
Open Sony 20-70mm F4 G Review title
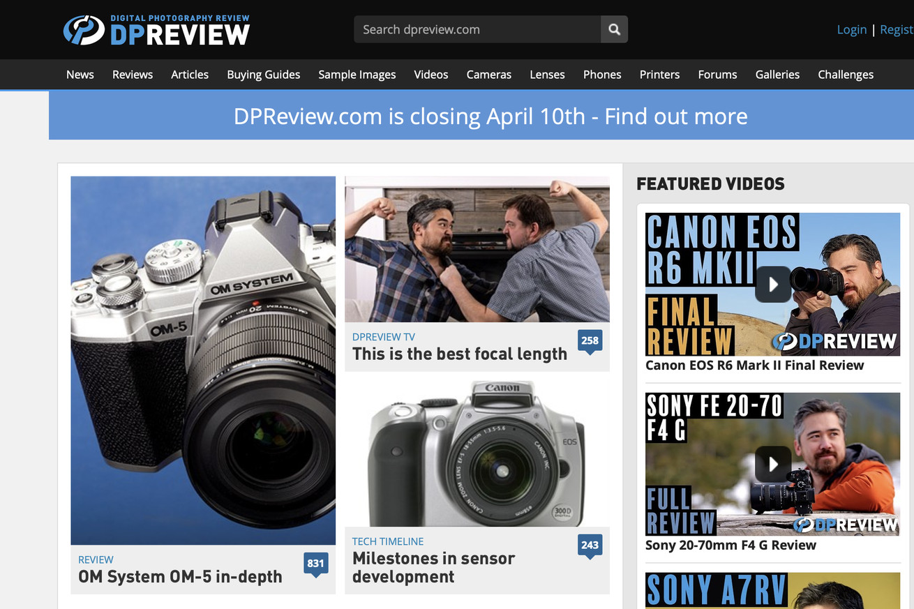coord(731,545)
